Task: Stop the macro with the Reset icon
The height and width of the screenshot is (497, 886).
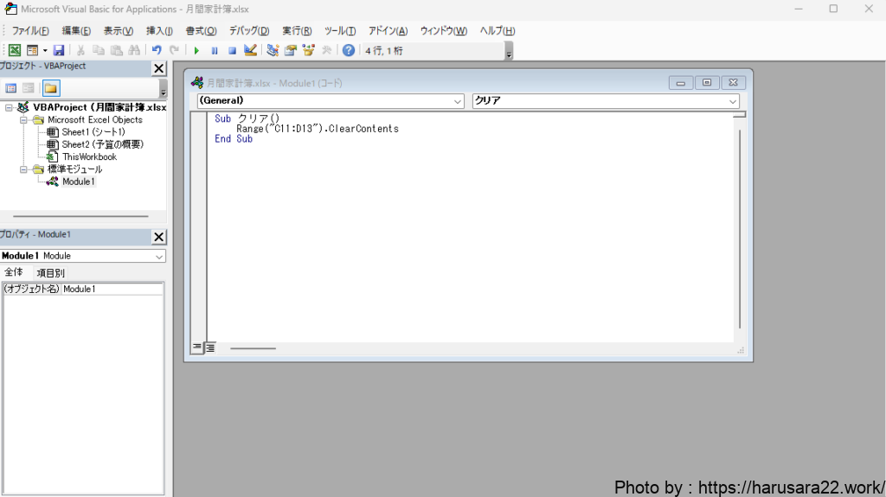Action: pos(231,50)
